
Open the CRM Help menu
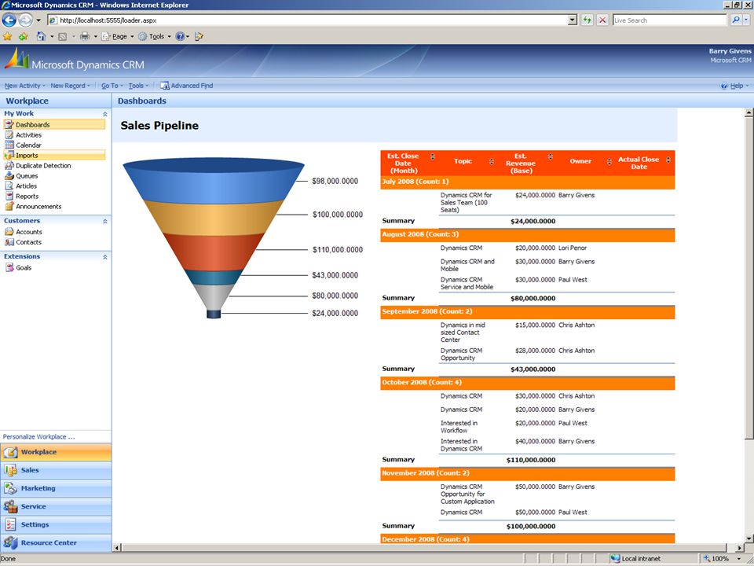pos(735,86)
